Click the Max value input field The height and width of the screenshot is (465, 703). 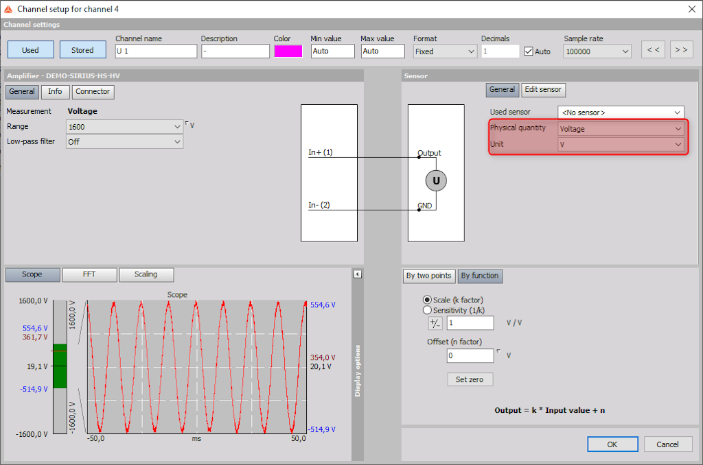(x=383, y=51)
